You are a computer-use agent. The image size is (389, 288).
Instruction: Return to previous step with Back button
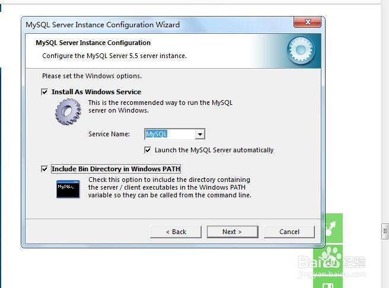coord(176,232)
